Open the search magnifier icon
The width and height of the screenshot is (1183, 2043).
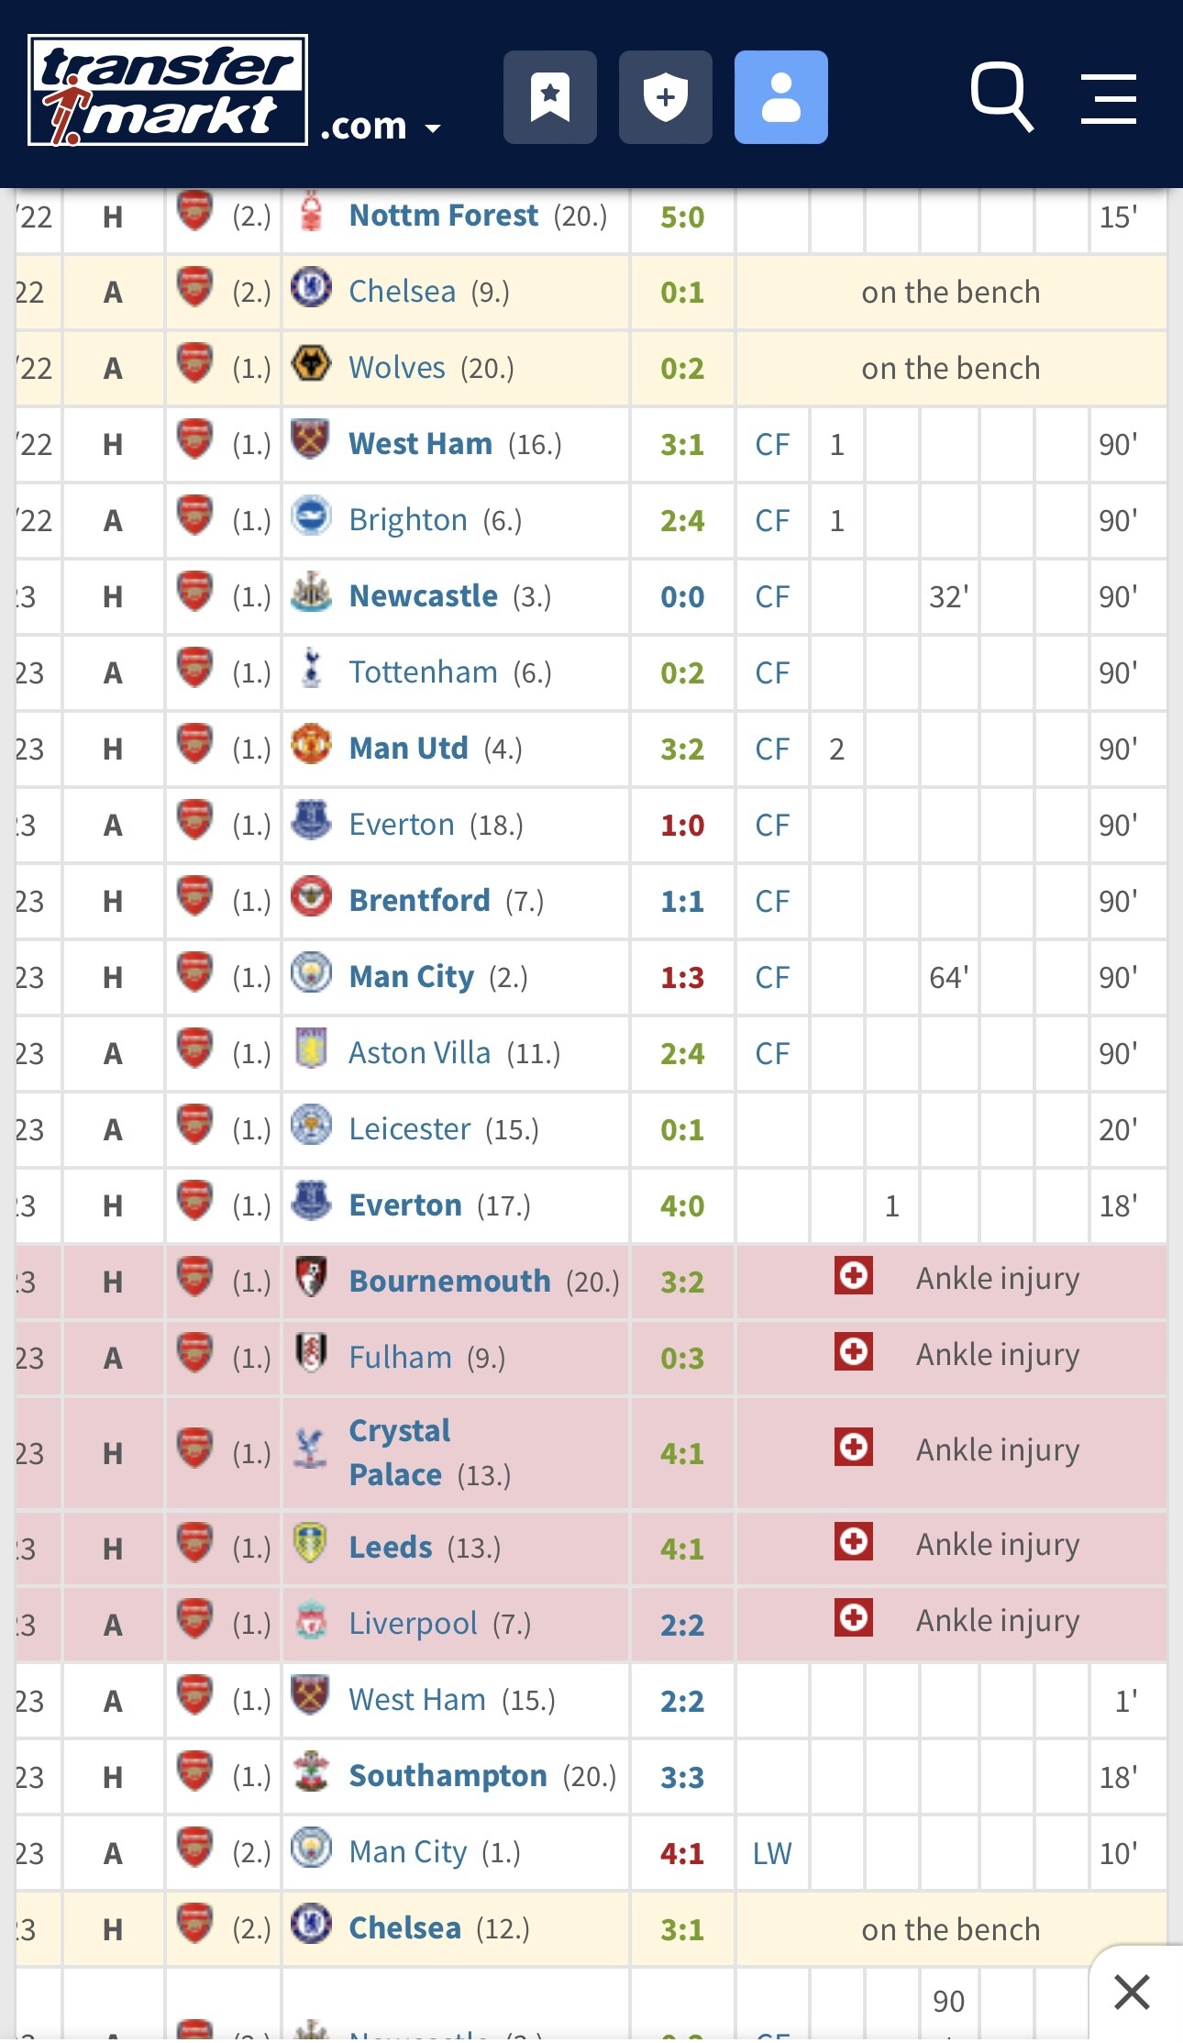pyautogui.click(x=1001, y=97)
